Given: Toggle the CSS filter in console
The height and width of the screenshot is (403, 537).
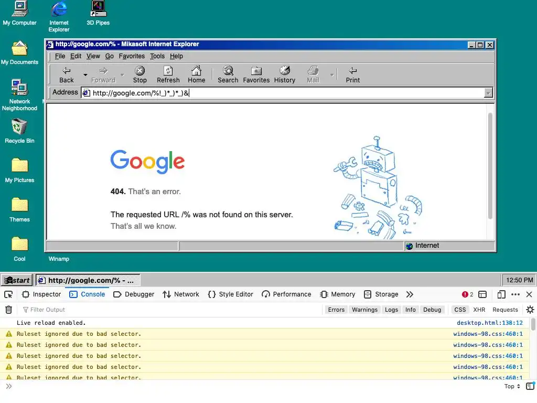Looking at the screenshot, I should (460, 310).
